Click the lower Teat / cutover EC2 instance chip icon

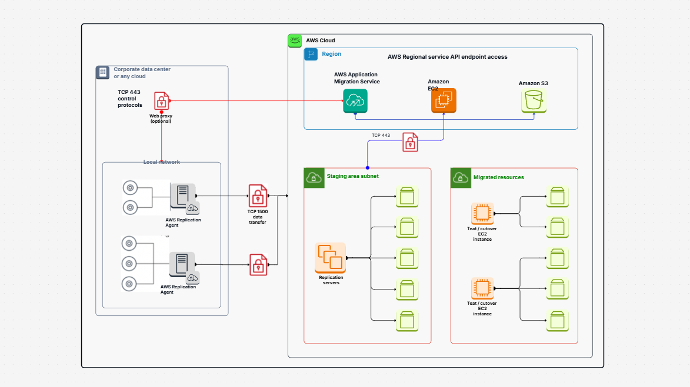(x=482, y=288)
